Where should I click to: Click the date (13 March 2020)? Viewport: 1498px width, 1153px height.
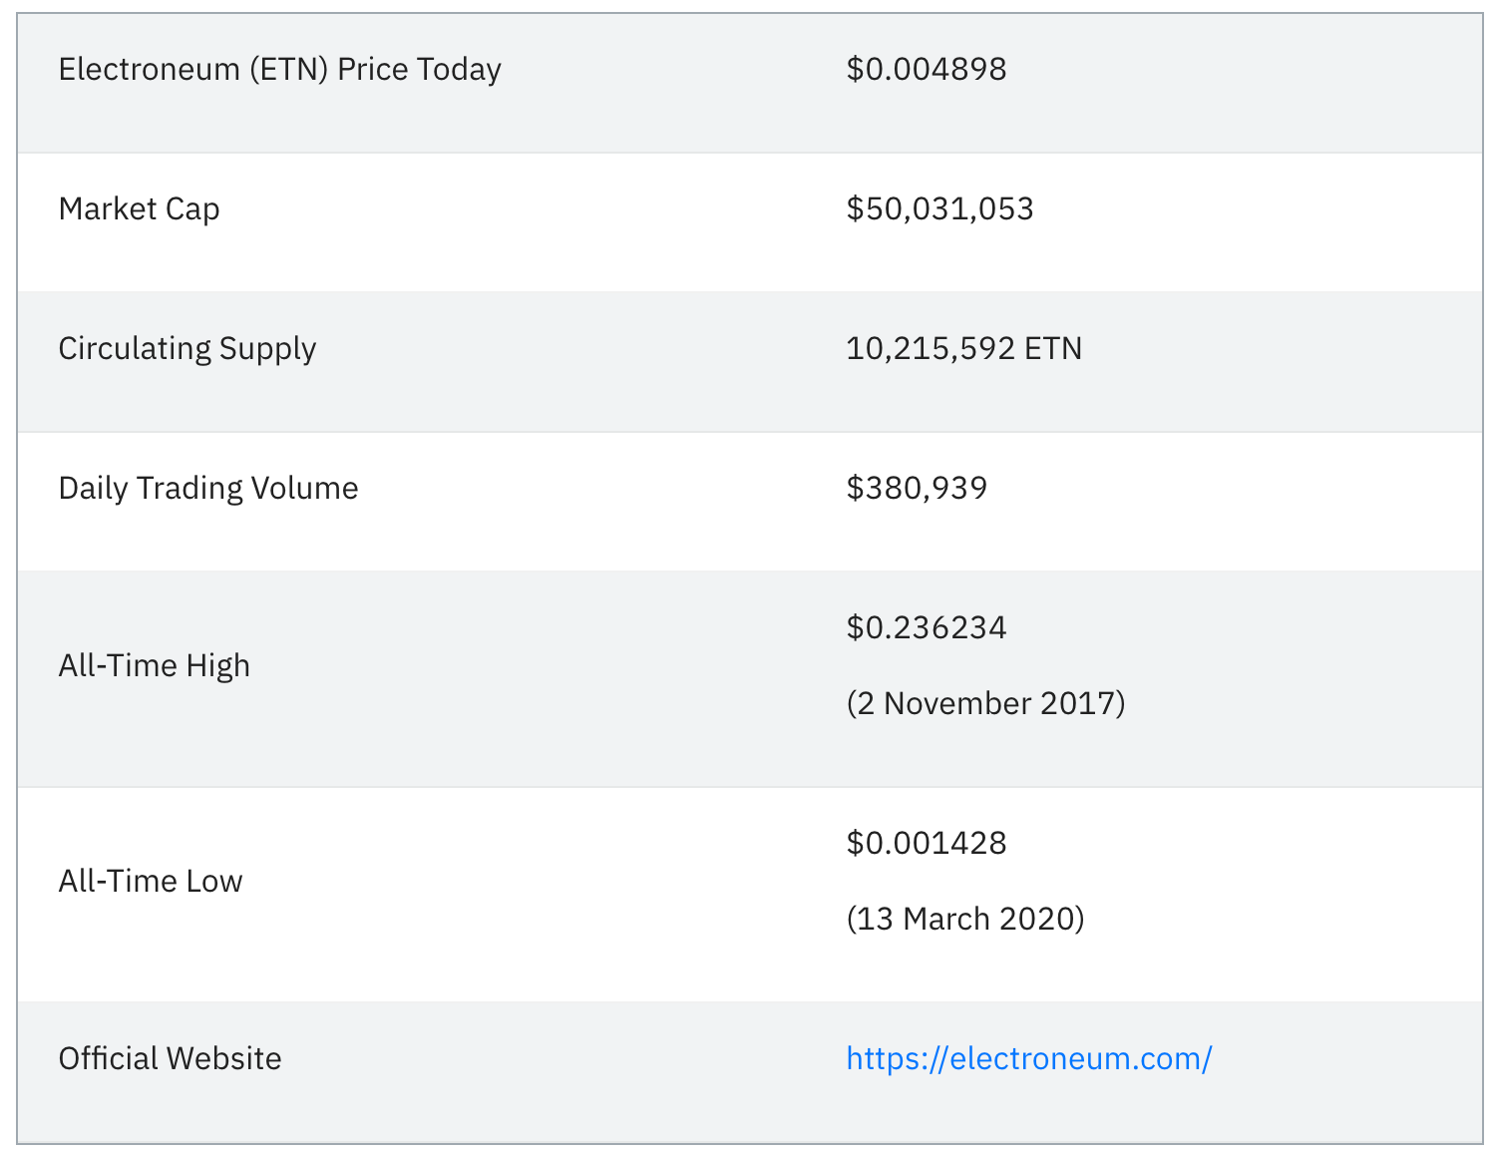click(964, 919)
